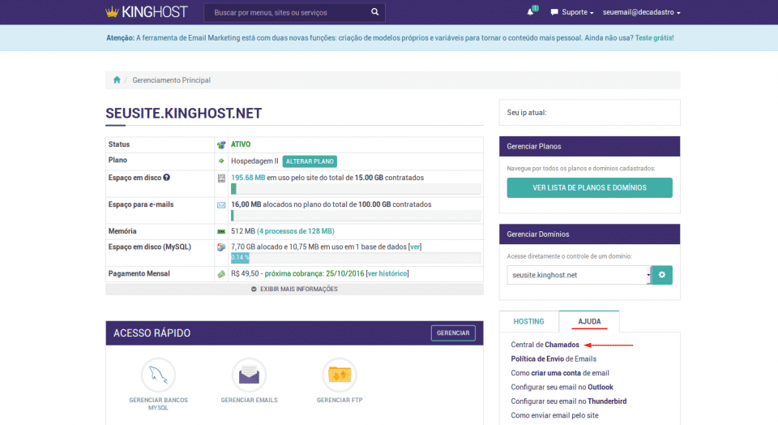Image resolution: width=778 pixels, height=425 pixels.
Task: Click the Teste grátis link
Action: 654,38
